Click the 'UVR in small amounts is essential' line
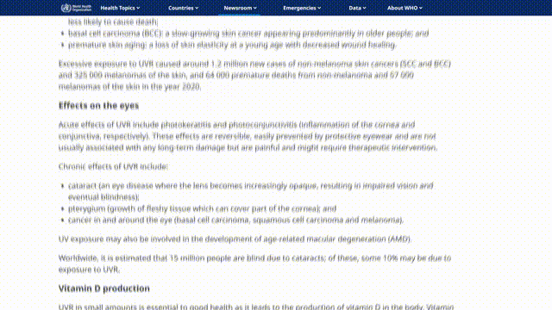The width and height of the screenshot is (552, 310). coord(256,307)
